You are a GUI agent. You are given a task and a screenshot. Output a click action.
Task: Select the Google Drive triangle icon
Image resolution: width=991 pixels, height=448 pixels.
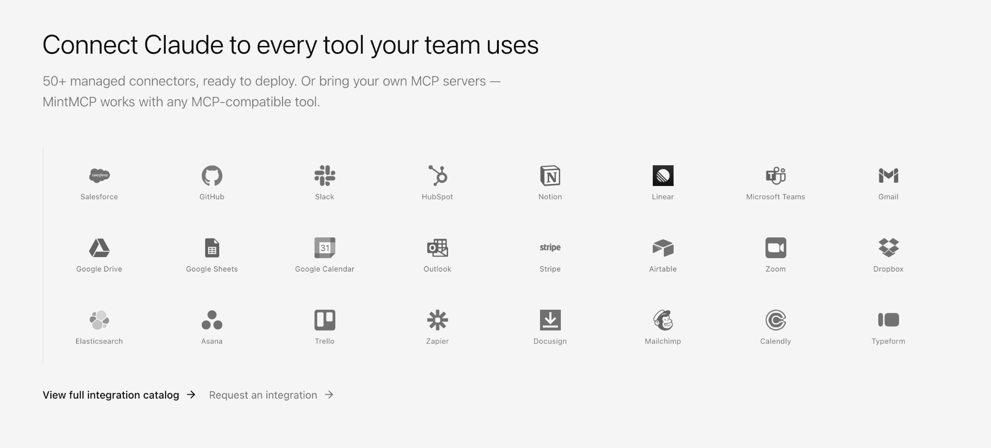[x=99, y=247]
